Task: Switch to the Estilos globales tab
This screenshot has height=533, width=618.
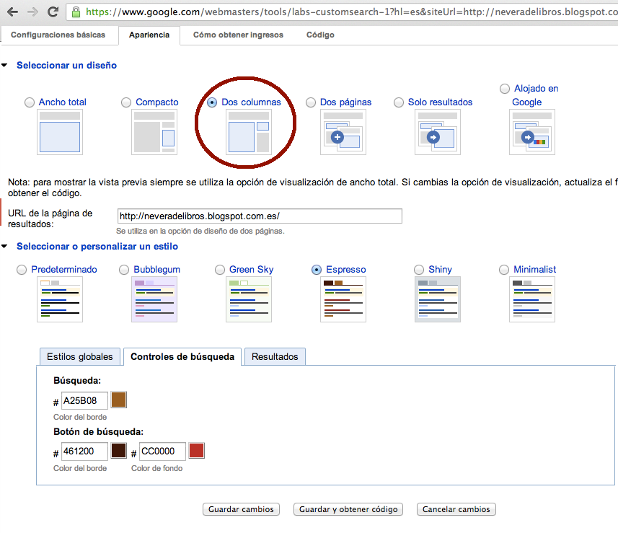Action: pyautogui.click(x=80, y=357)
